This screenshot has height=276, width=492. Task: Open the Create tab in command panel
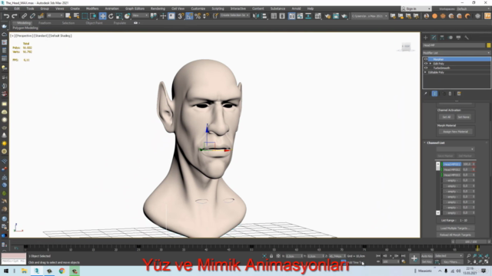[x=425, y=38]
